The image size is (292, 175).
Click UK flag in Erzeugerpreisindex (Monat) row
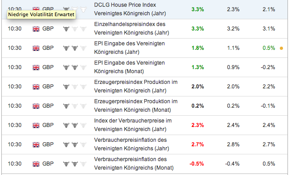[x=36, y=106]
